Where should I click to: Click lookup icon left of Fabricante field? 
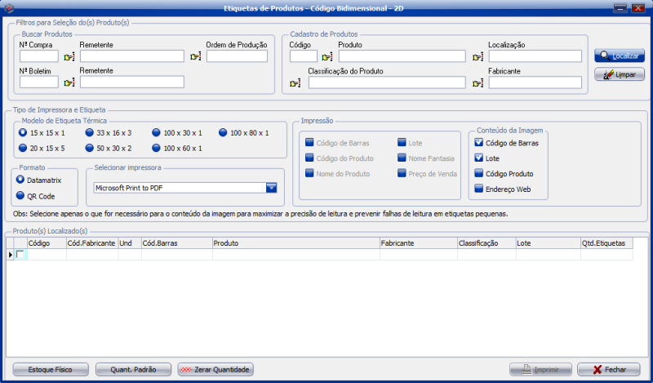pos(478,83)
